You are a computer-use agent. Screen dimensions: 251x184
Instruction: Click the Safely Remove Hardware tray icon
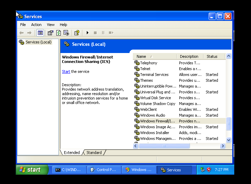pos(203,170)
